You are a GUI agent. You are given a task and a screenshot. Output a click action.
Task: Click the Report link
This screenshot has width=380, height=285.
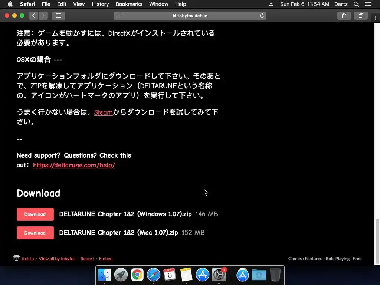coord(87,259)
